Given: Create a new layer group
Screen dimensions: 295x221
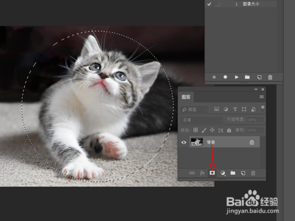Looking at the screenshot, I should click(x=233, y=173).
